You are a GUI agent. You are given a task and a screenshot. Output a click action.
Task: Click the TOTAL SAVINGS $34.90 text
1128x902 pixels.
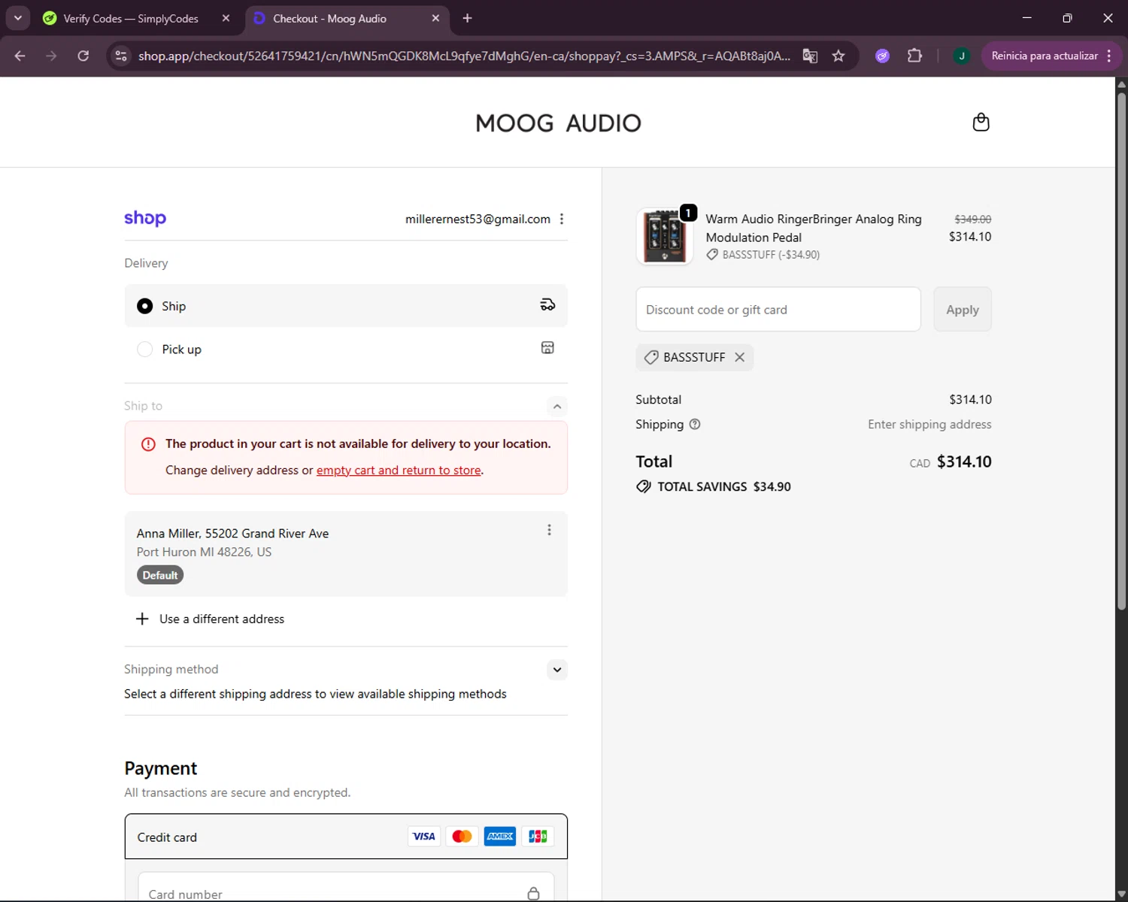(x=724, y=486)
